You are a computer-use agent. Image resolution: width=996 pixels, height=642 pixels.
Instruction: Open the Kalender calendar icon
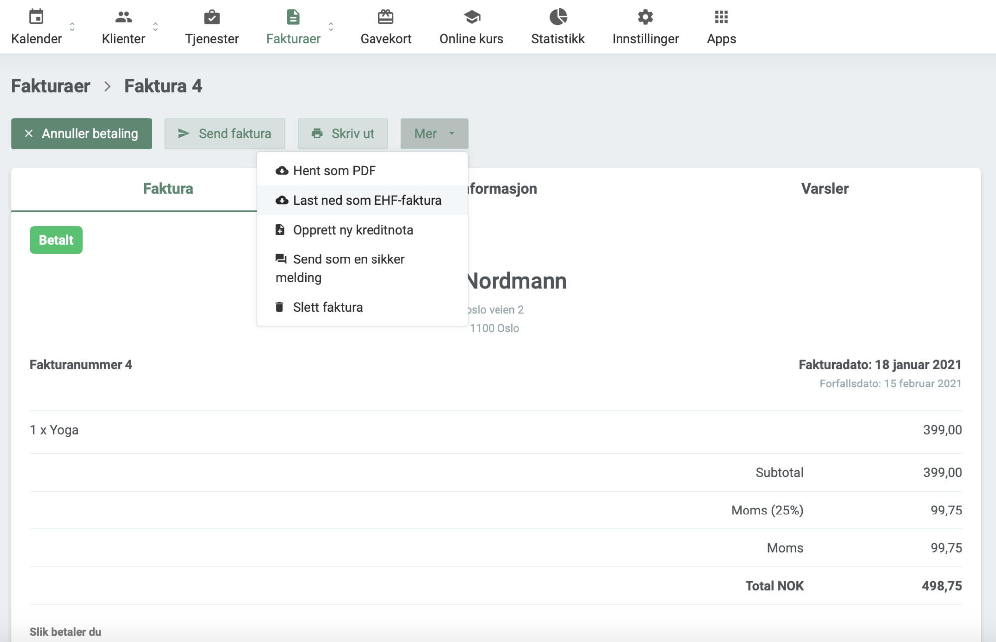[36, 17]
